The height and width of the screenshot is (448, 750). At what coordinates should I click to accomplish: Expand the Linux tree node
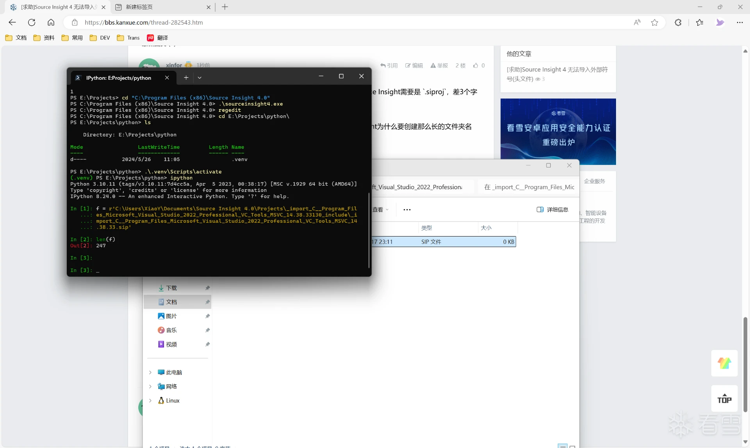pyautogui.click(x=150, y=400)
